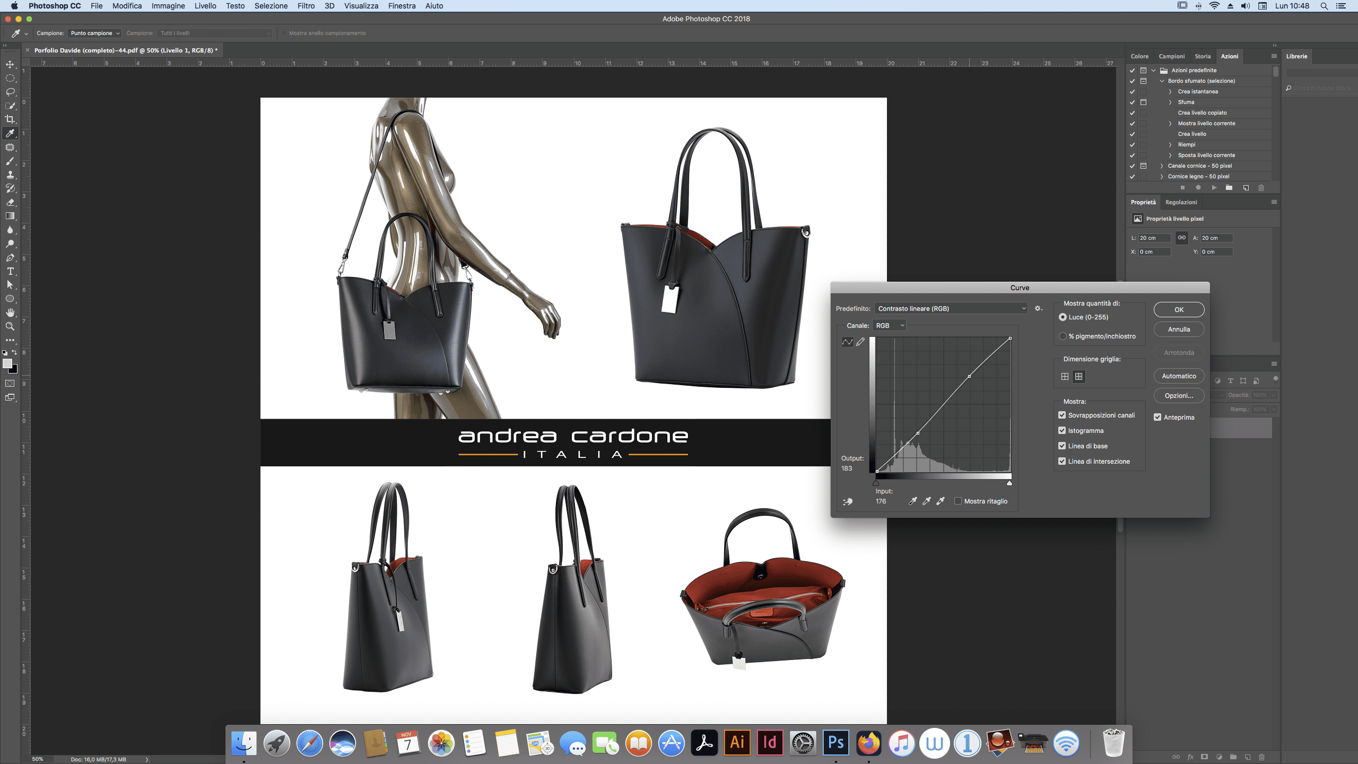Select the Lasso tool
This screenshot has height=764, width=1358.
(x=10, y=92)
